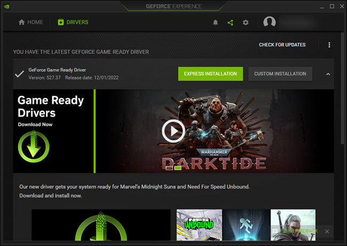
Task: Open settings gear icon
Action: [x=246, y=22]
